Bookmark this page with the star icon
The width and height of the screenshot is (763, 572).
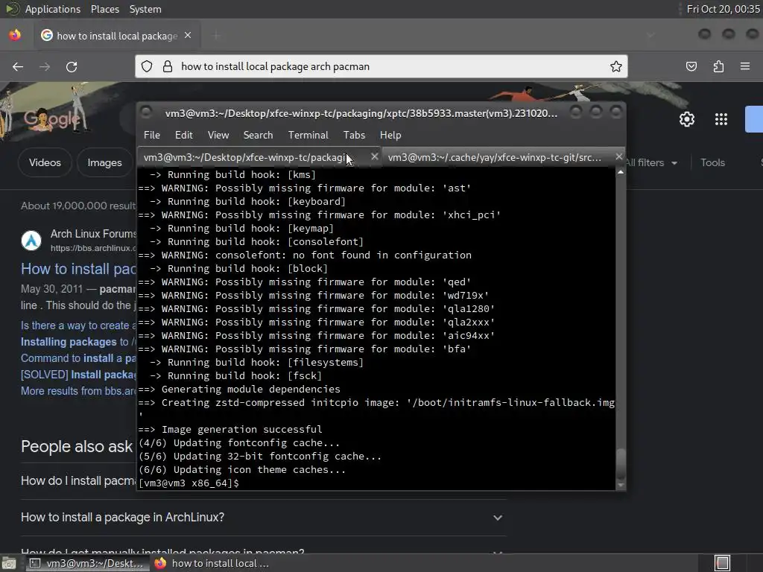tap(616, 66)
